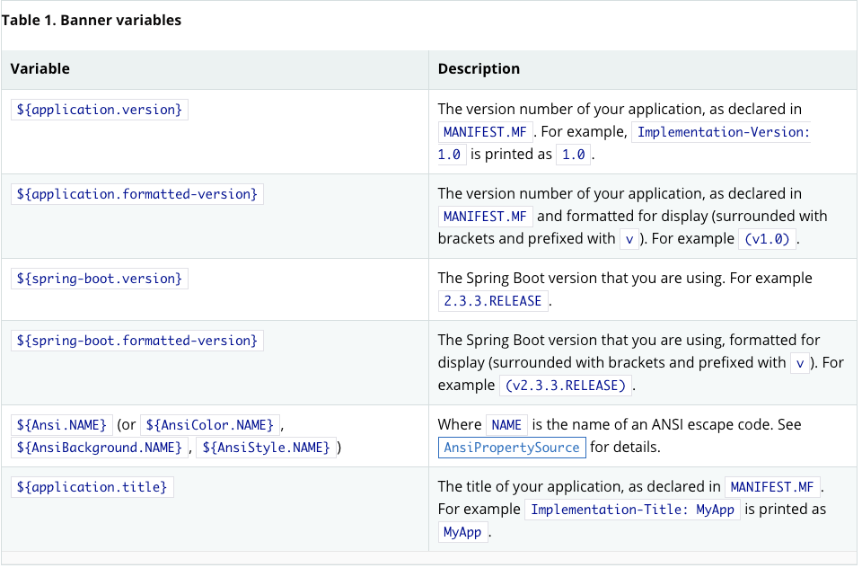The height and width of the screenshot is (568, 862).
Task: Click the 2.3.3.RELEASE example code
Action: point(493,301)
